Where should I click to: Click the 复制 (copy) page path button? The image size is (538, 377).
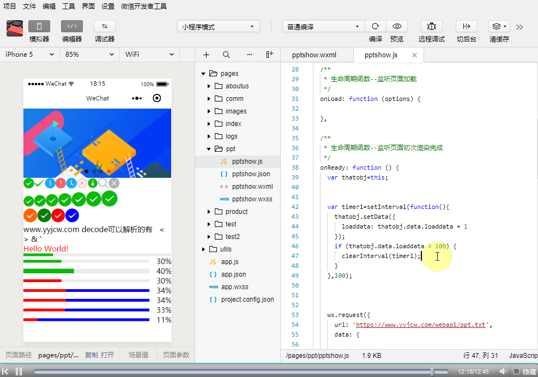click(91, 355)
